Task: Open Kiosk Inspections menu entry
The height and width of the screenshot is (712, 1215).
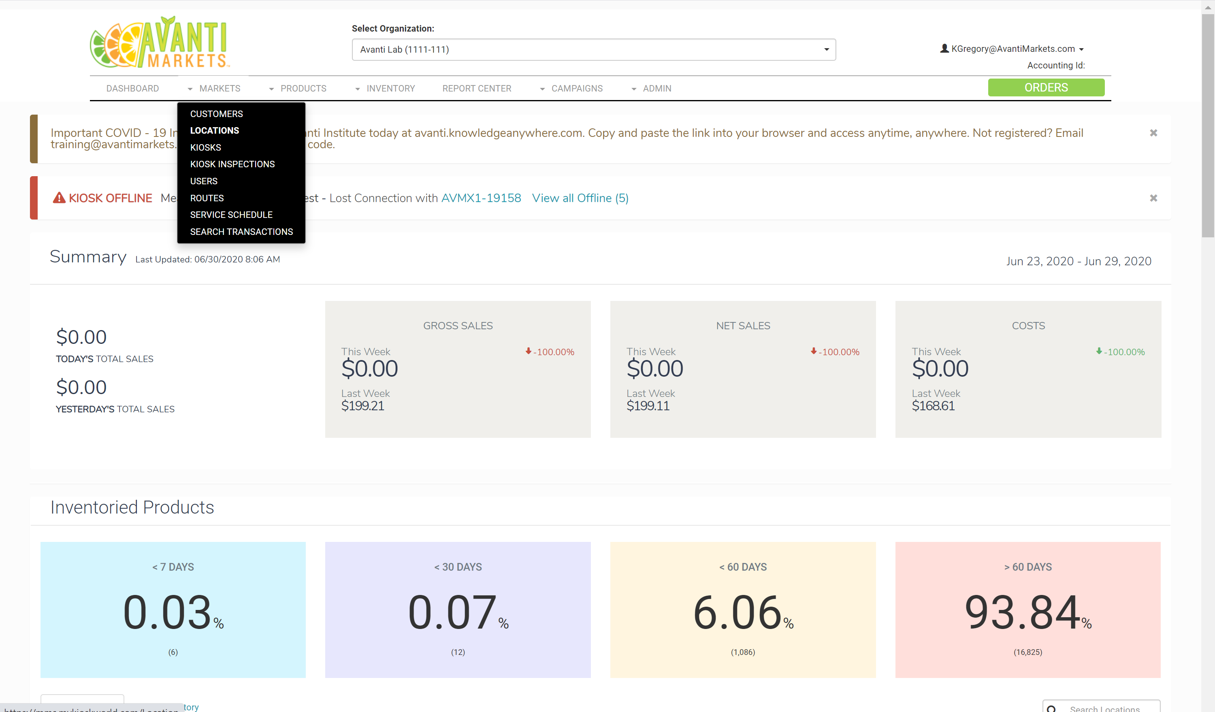Action: [232, 164]
